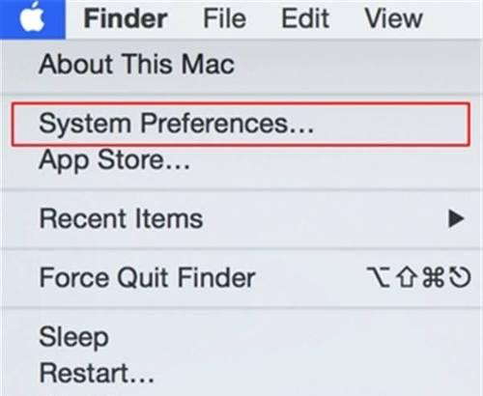Open the Edit menu

point(305,18)
